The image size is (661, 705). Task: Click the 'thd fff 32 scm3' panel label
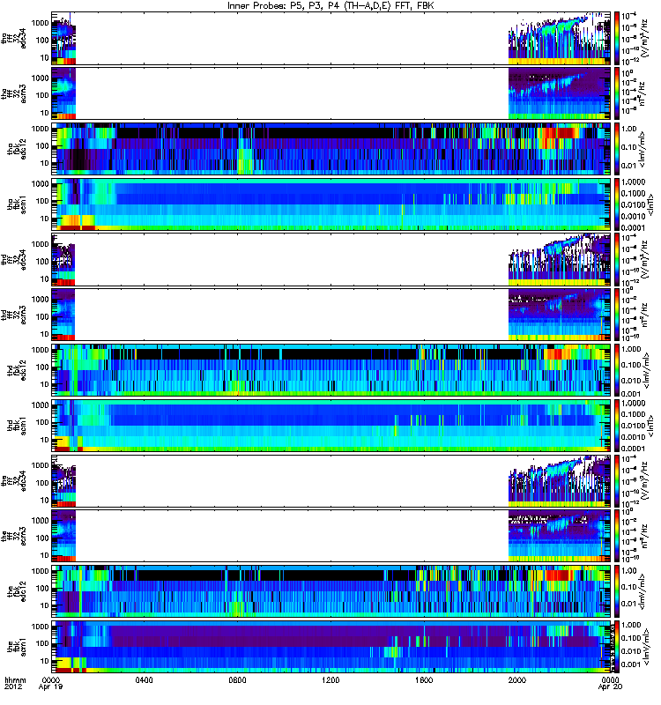tap(14, 315)
